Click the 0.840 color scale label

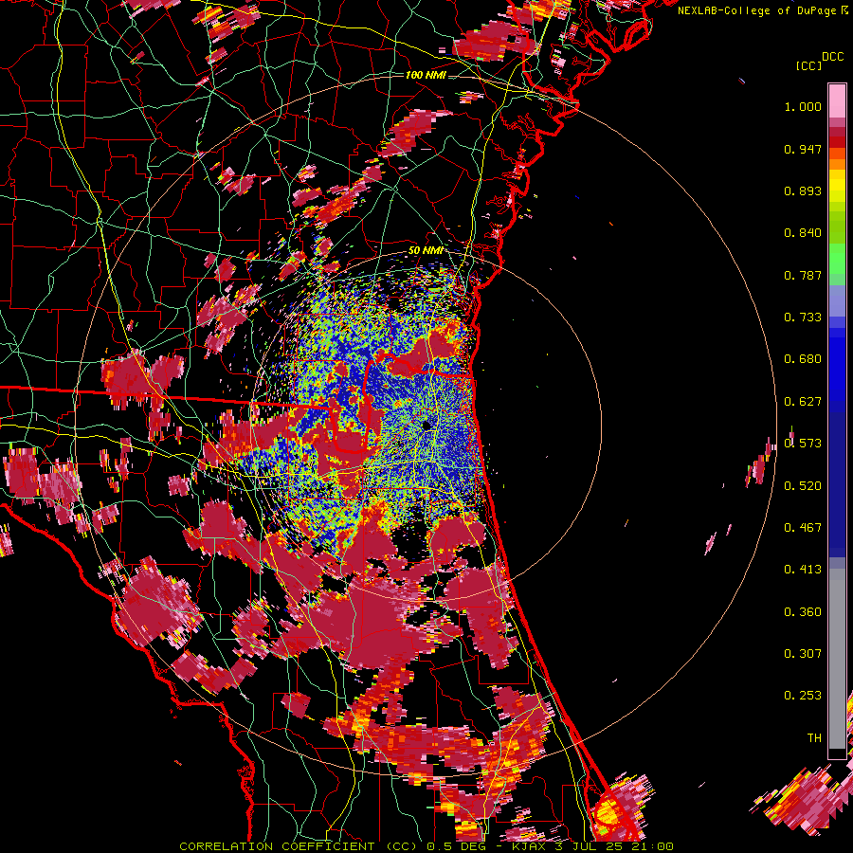point(803,233)
